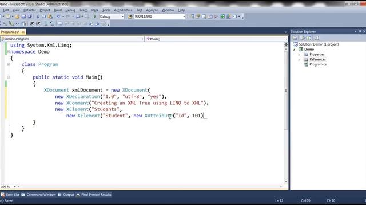Open the zoom 100 % dropdown
This screenshot has height=205, width=366.
point(15,186)
